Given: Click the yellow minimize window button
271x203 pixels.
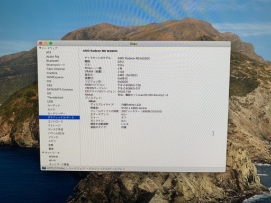Looking at the screenshot, I should coord(46,43).
